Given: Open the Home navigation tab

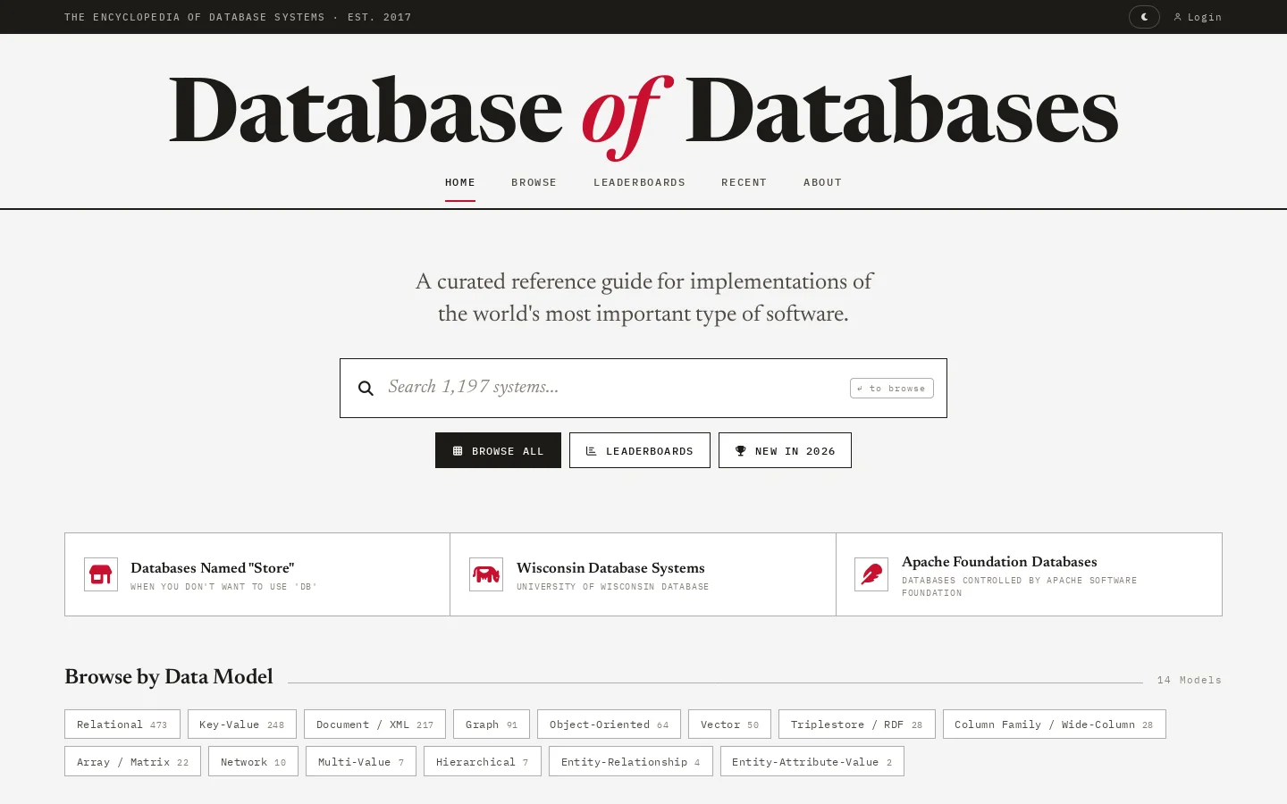Looking at the screenshot, I should pos(460,182).
